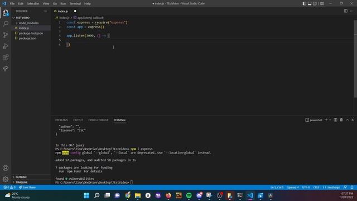Open editor more actions ellipsis
The width and height of the screenshot is (357, 201).
click(x=352, y=11)
